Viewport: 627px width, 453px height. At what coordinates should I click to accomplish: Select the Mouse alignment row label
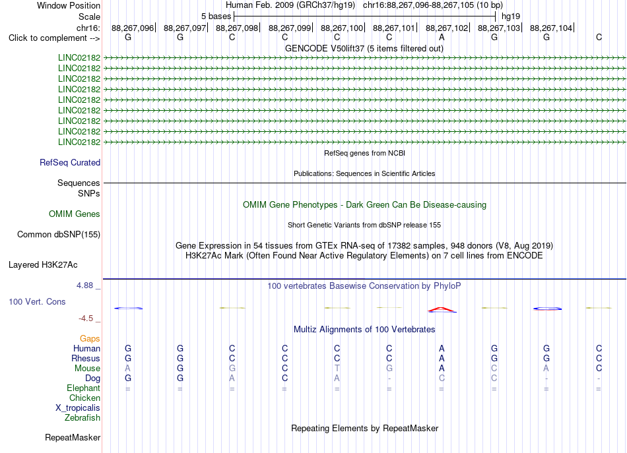point(87,369)
